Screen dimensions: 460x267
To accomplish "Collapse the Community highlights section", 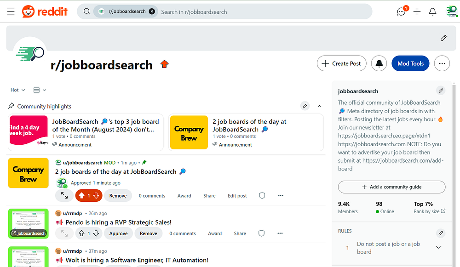I will pyautogui.click(x=319, y=106).
